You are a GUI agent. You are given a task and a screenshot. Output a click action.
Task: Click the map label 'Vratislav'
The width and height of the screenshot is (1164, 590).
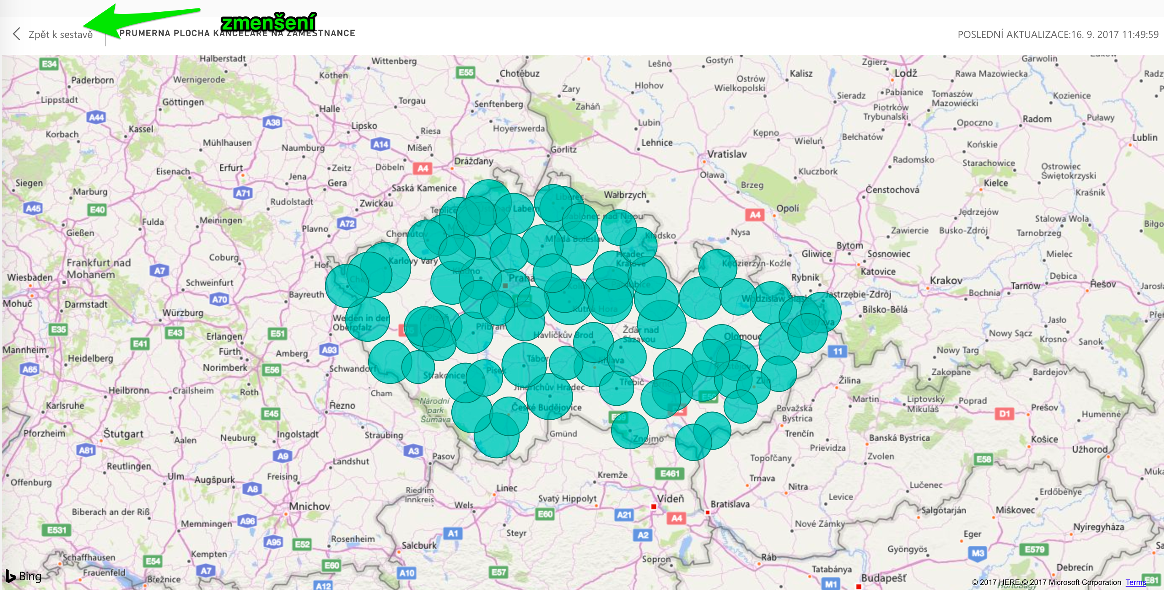(x=727, y=154)
